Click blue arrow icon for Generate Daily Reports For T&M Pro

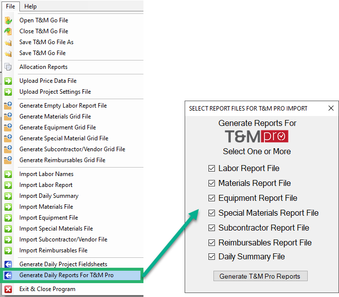[x=8, y=275]
